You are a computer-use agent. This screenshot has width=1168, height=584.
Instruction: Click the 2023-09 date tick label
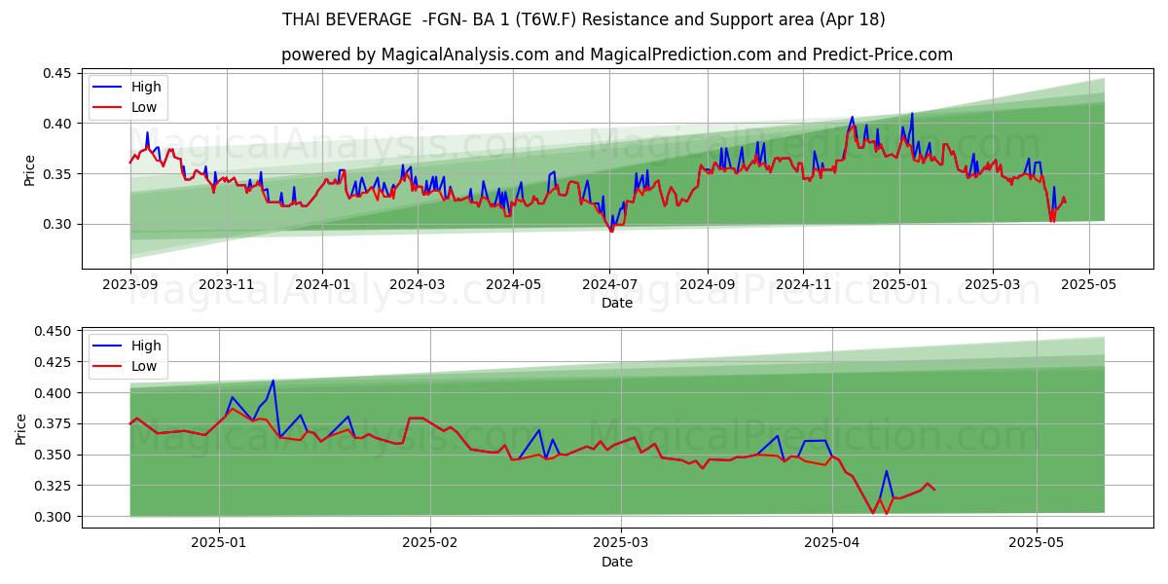(130, 284)
